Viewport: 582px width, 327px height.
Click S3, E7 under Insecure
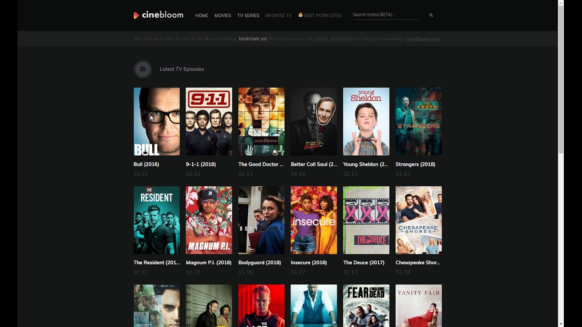[298, 272]
